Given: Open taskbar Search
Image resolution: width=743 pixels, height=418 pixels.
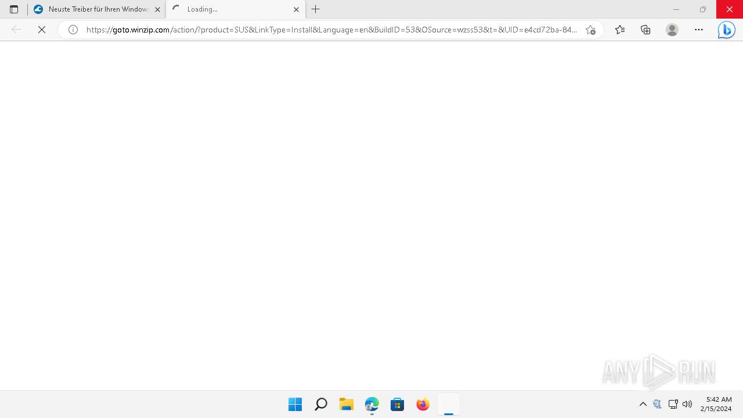Looking at the screenshot, I should pos(321,404).
